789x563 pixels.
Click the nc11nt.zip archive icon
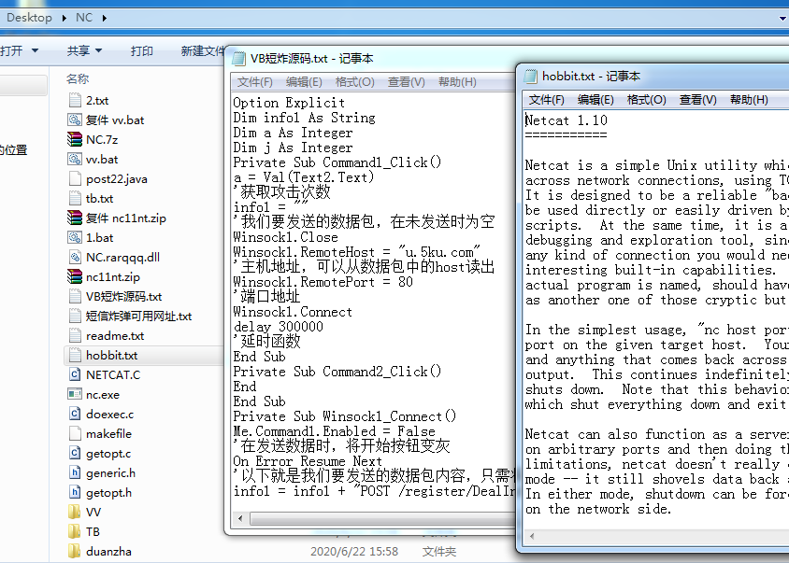75,276
